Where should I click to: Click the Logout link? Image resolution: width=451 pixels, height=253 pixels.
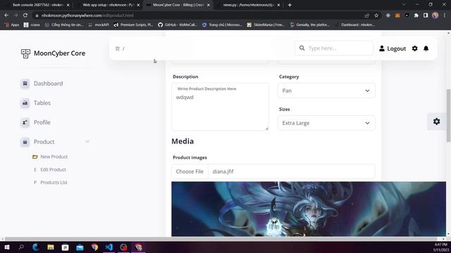393,48
